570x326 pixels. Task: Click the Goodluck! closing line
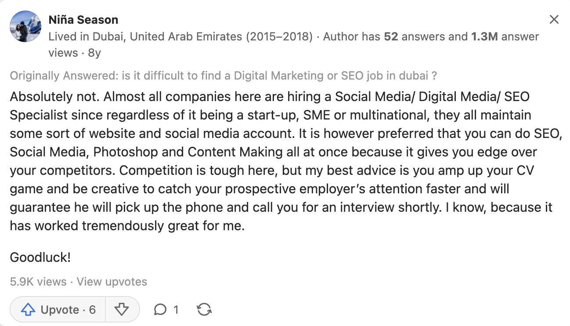click(40, 257)
